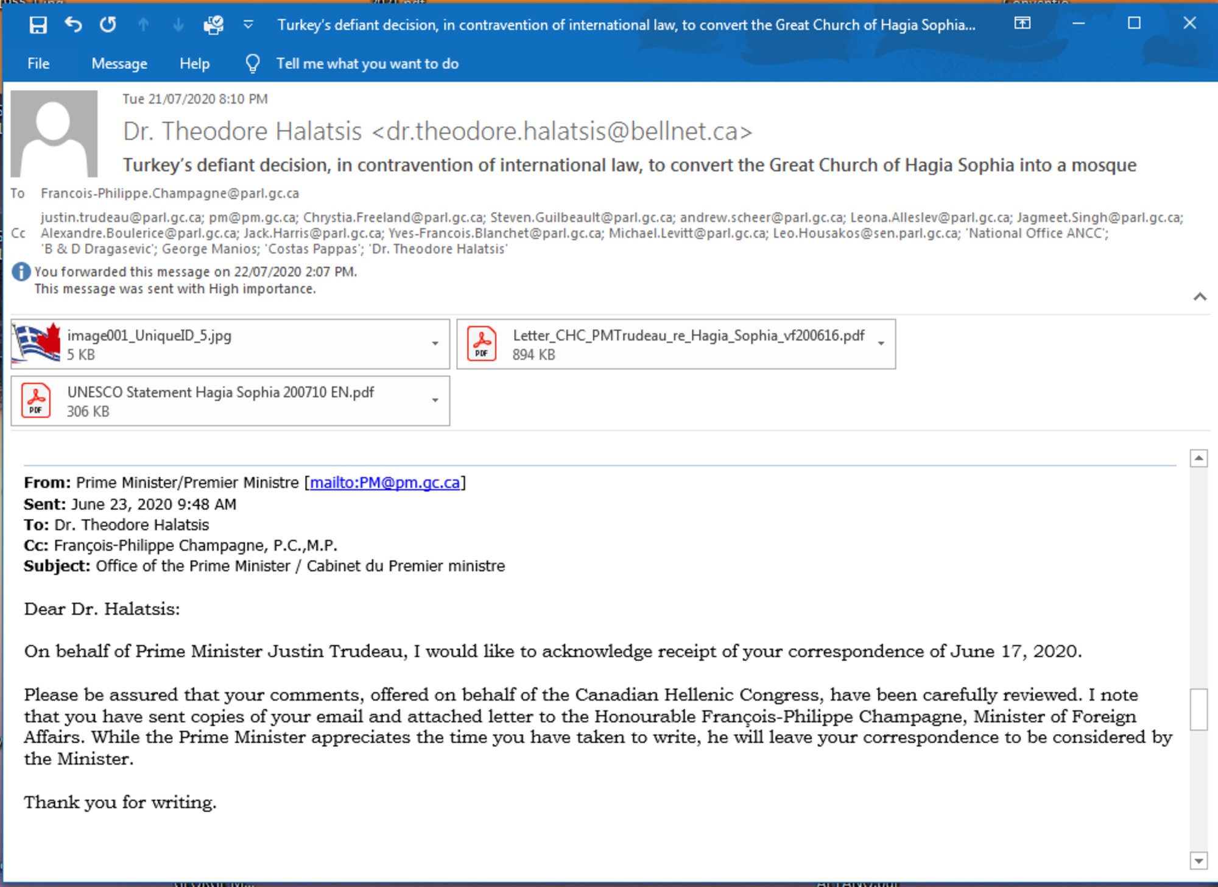Viewport: 1218px width, 887px height.
Task: Click justin.trudeau@parl.gc.ca in the Cc line
Action: pos(121,217)
